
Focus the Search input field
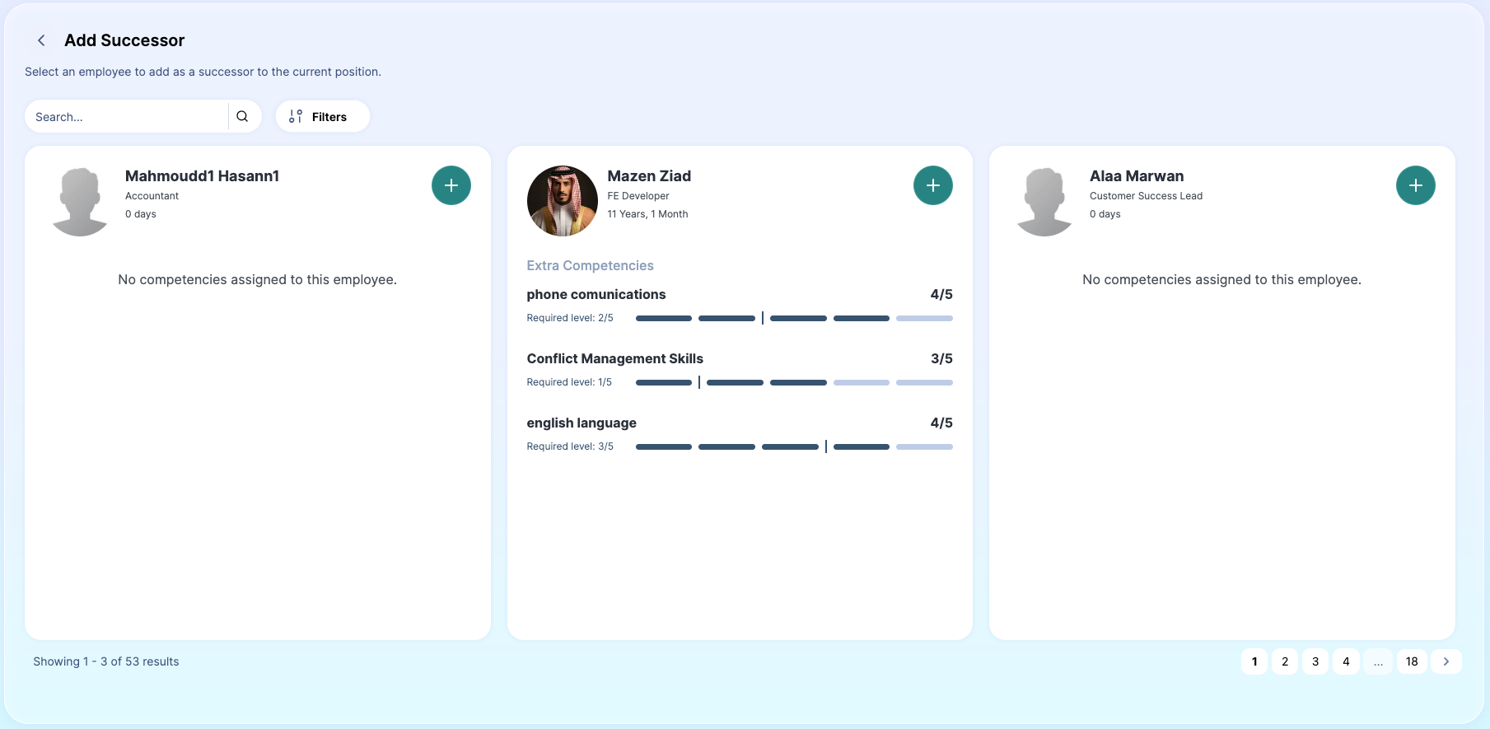(127, 116)
